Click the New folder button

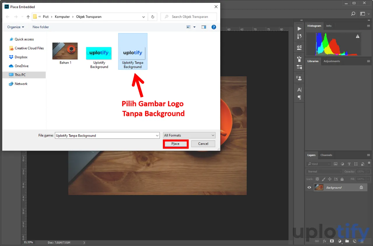click(41, 27)
